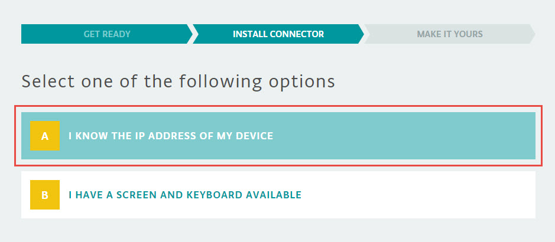
Task: Click the arrow tip between GET READY and INSTALL CONNECTOR
Action: [x=190, y=34]
